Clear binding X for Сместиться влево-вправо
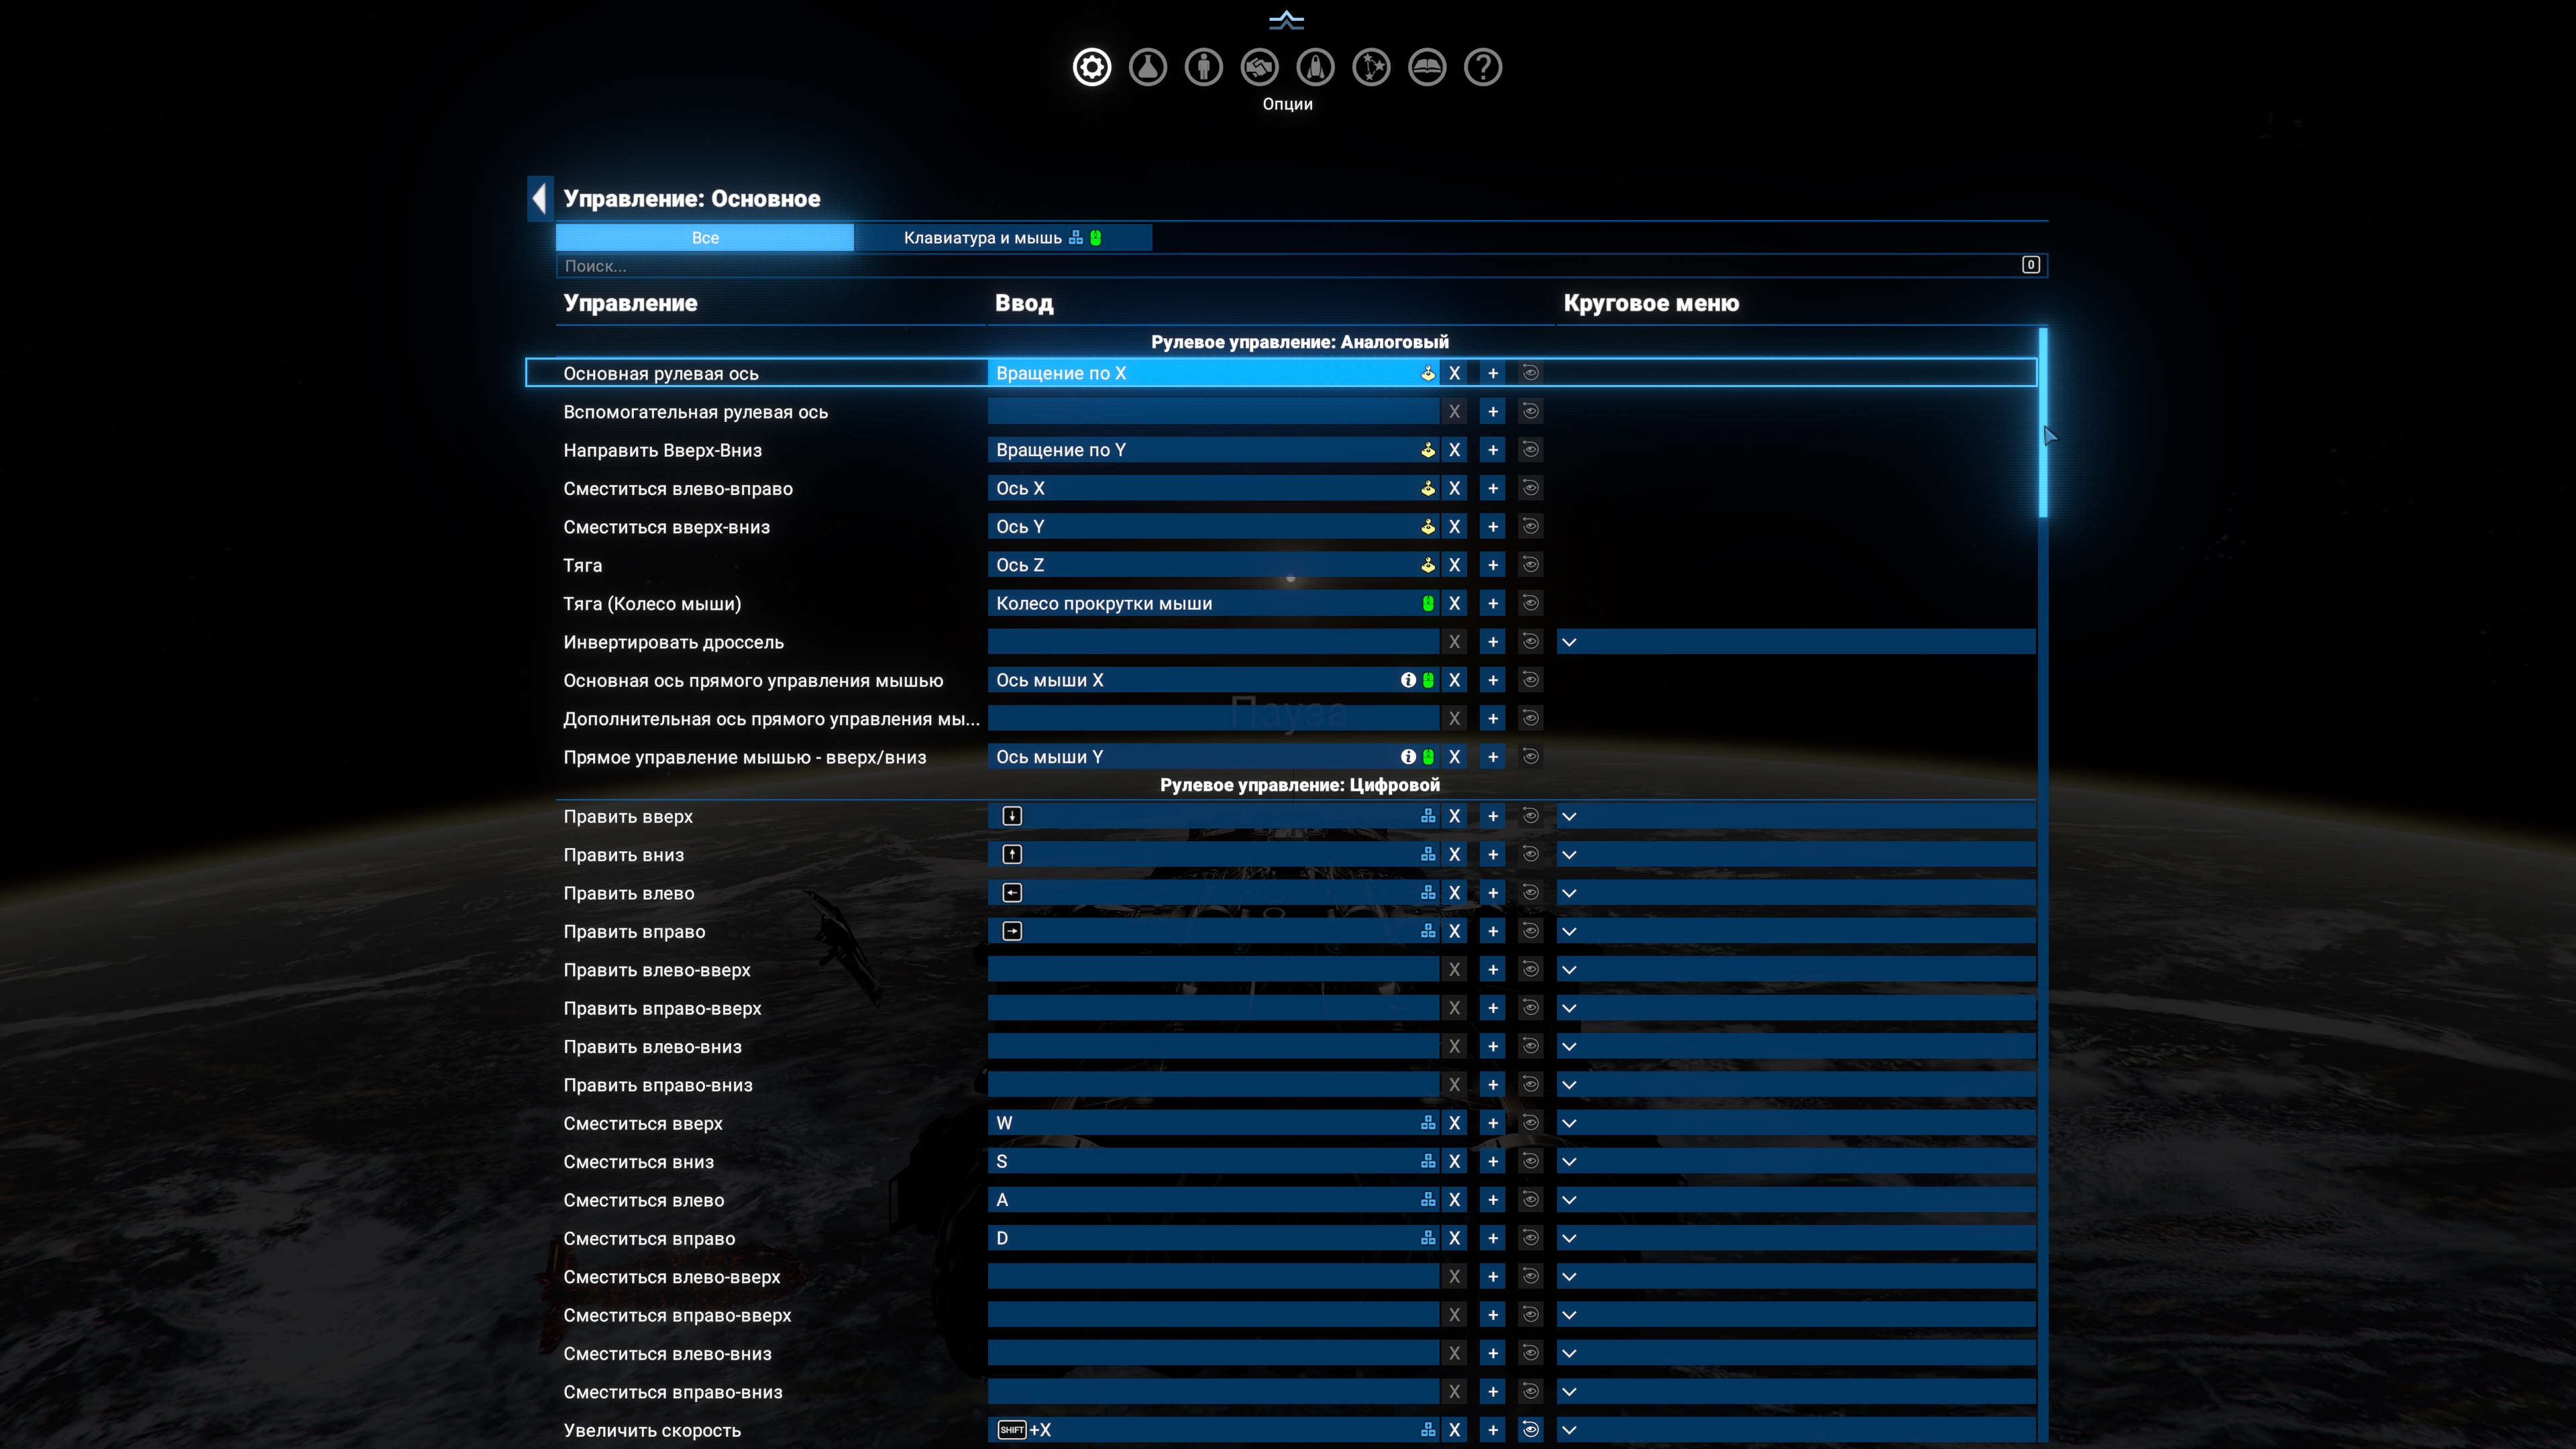 [x=1455, y=488]
